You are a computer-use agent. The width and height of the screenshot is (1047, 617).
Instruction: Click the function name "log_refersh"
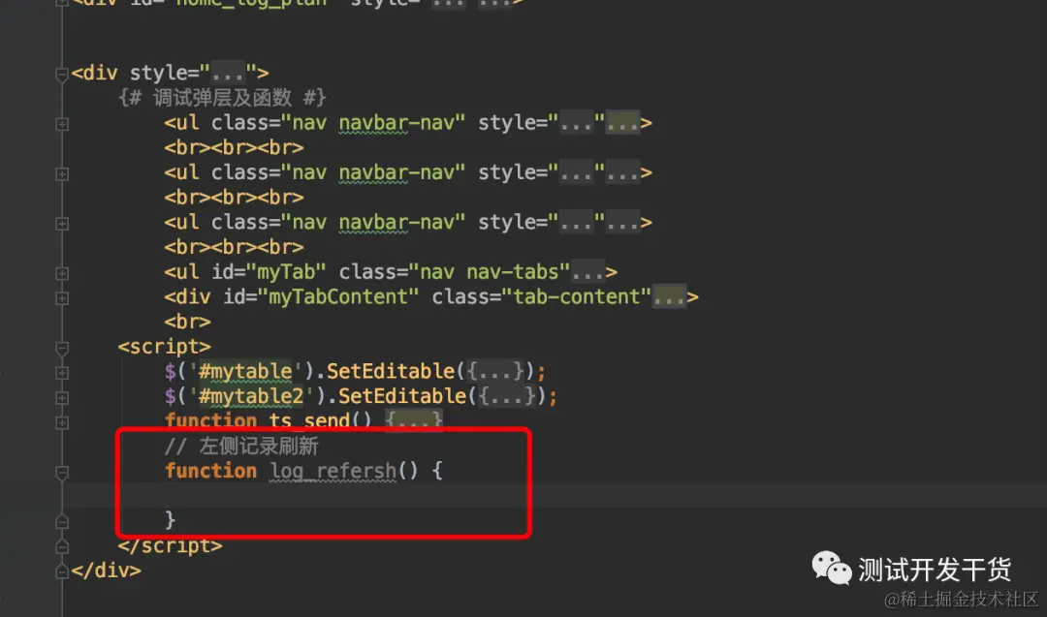pos(333,471)
